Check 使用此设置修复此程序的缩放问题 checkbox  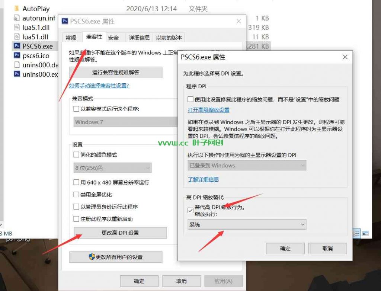190,99
